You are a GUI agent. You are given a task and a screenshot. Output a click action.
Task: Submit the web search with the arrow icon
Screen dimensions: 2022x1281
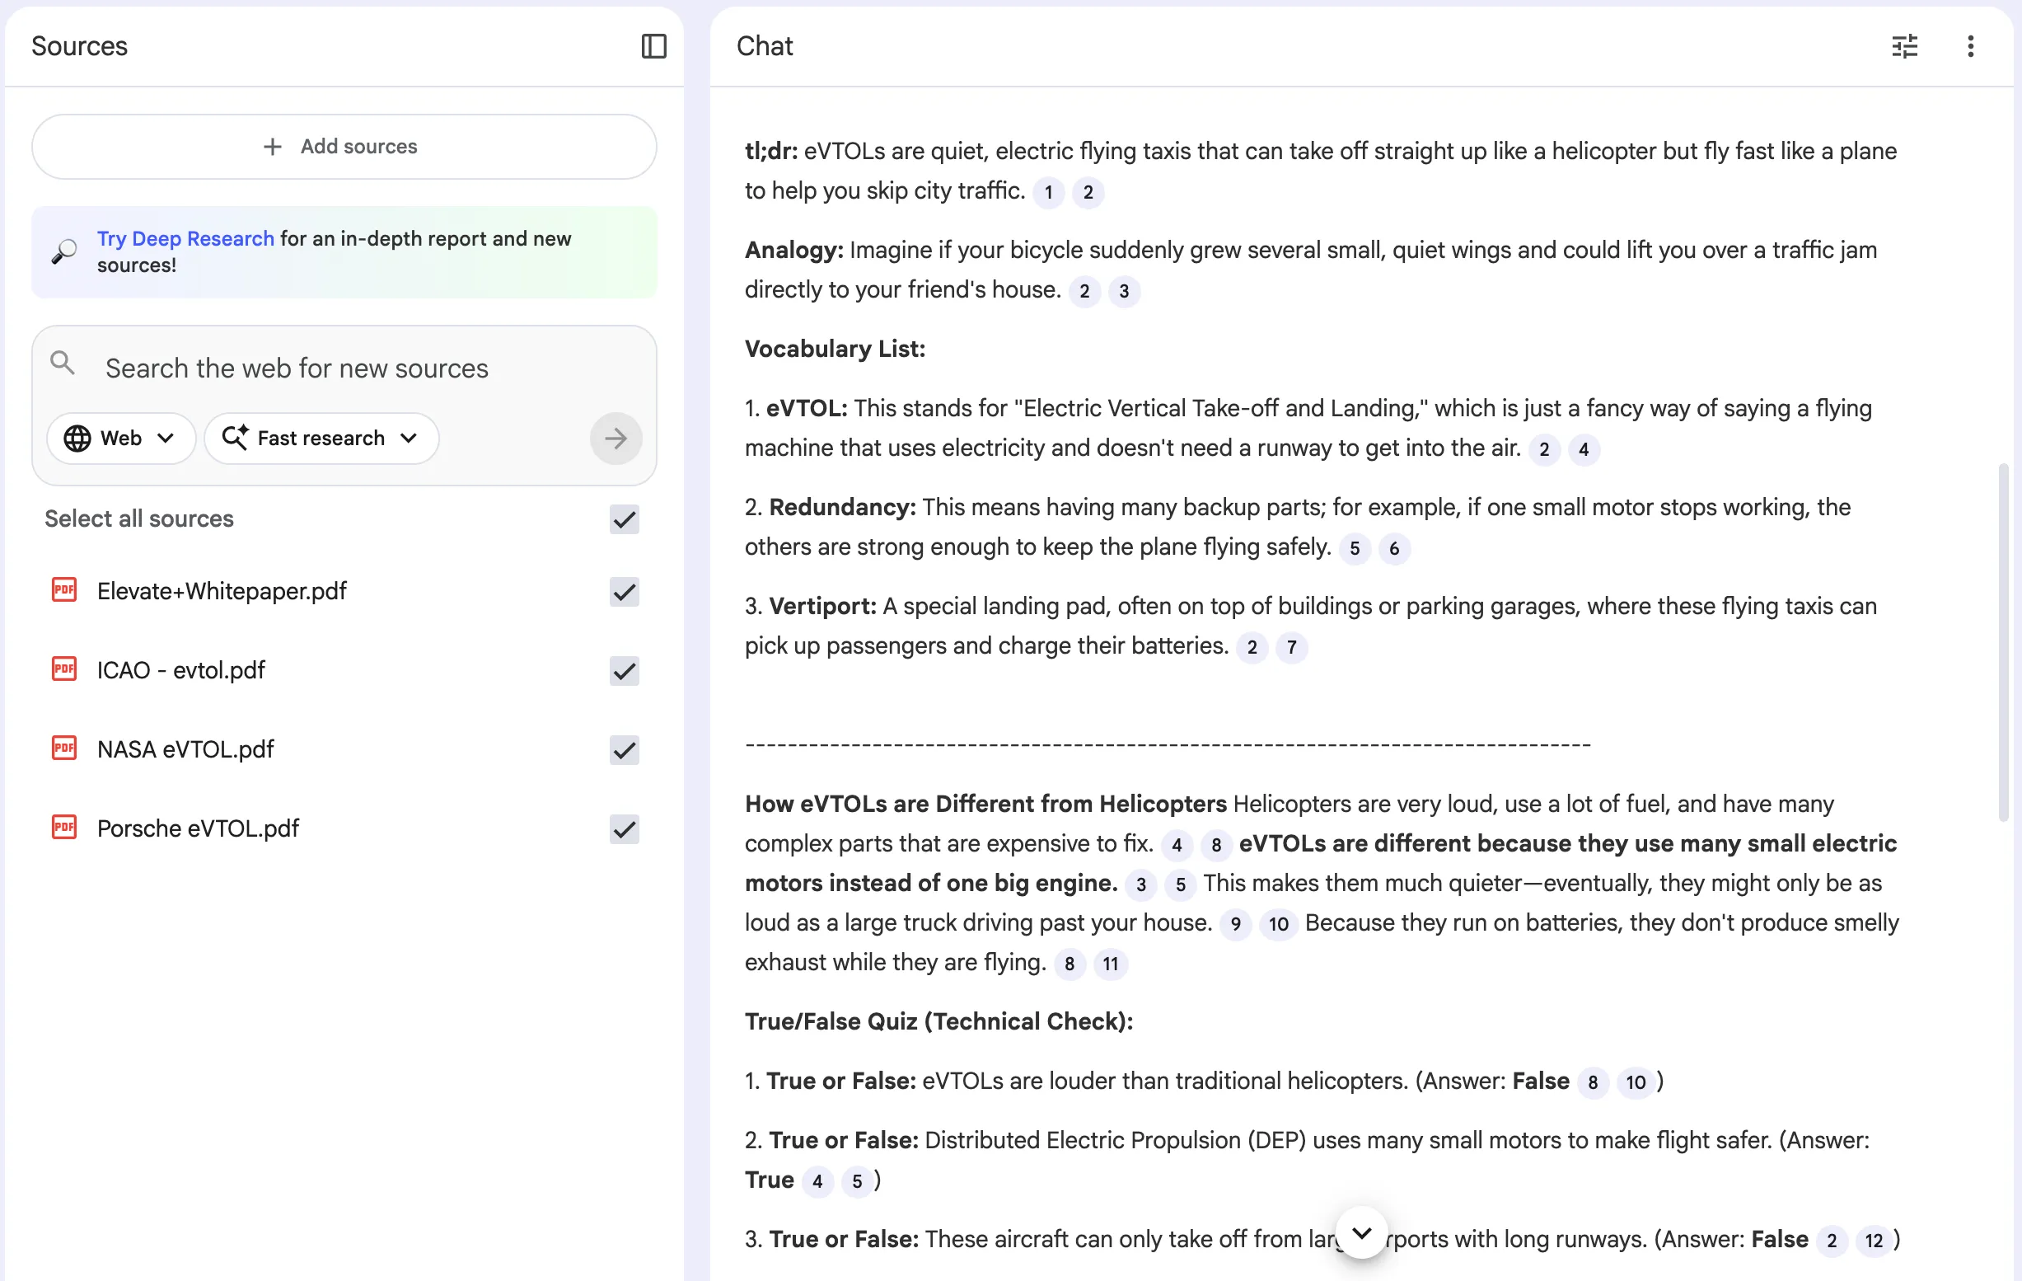pyautogui.click(x=615, y=438)
